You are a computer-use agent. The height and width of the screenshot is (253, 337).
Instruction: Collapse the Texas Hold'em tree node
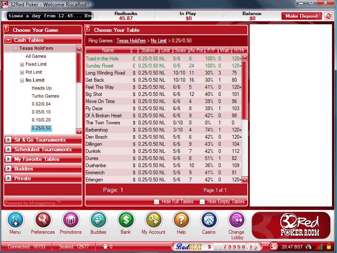[x=16, y=49]
